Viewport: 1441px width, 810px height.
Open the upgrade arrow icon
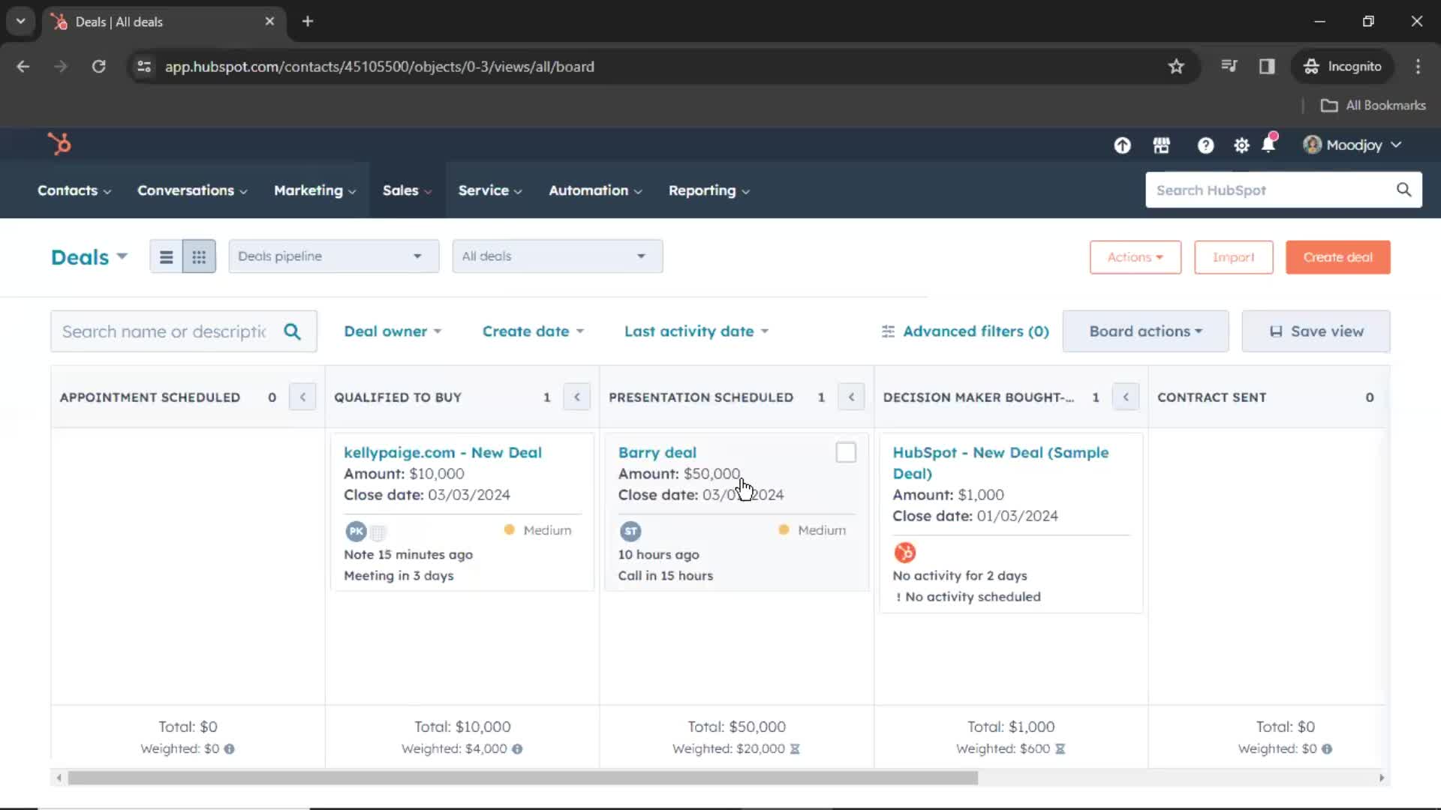[x=1122, y=145]
